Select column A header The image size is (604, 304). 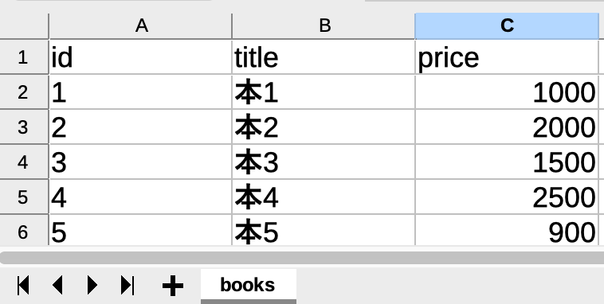click(140, 25)
